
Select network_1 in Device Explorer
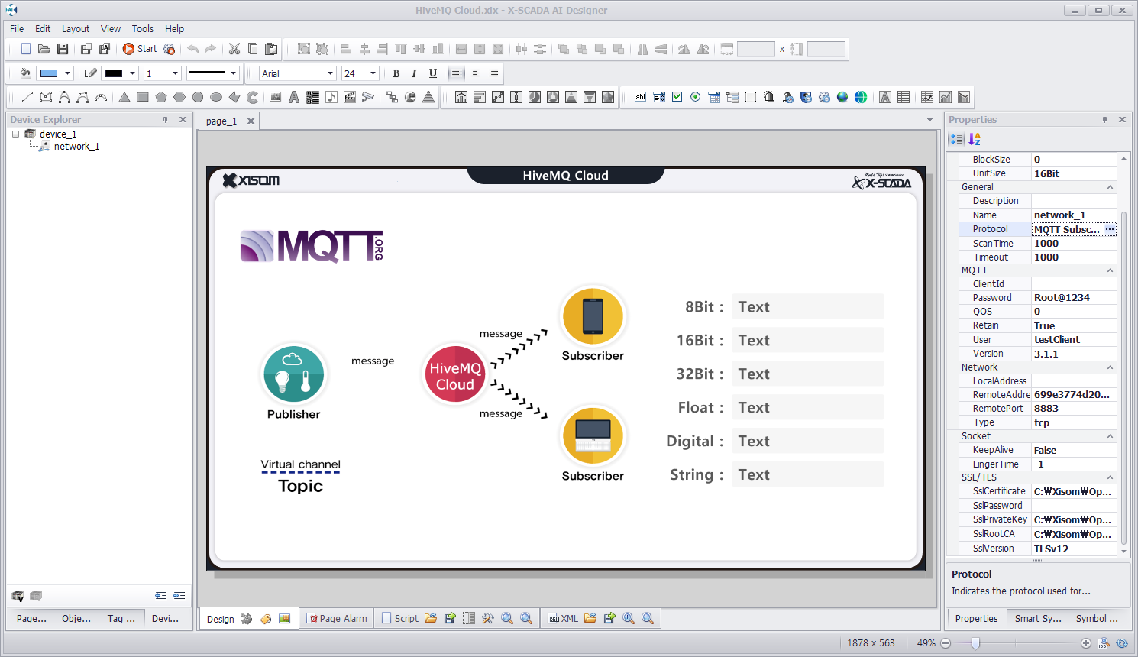(76, 147)
